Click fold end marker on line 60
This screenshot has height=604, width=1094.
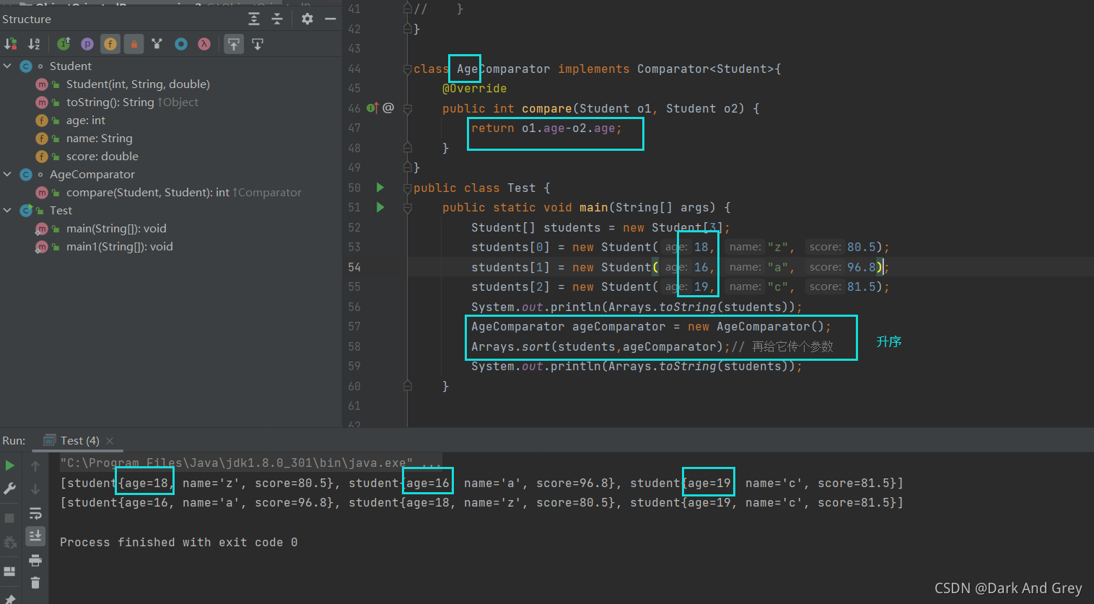tap(408, 386)
